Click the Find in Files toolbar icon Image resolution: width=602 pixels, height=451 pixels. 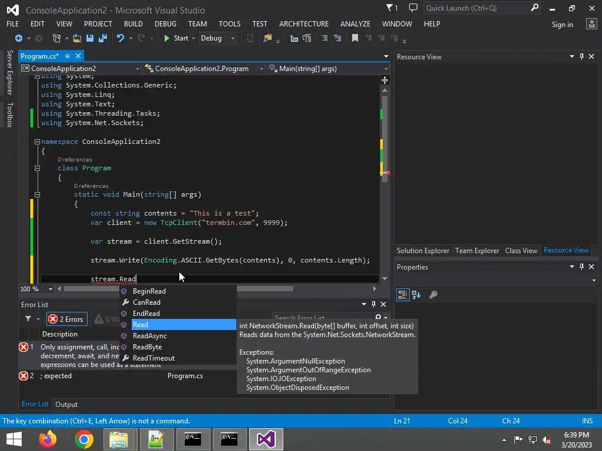click(x=267, y=38)
